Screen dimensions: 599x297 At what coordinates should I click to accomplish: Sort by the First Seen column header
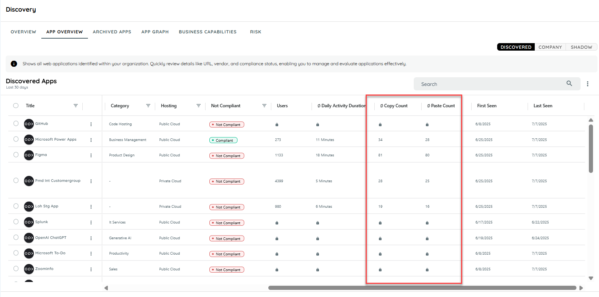coord(487,106)
